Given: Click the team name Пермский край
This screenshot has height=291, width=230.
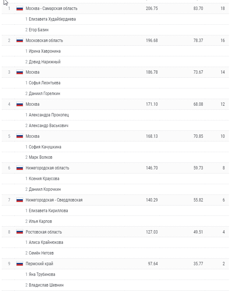Looking at the screenshot, I should [39, 264].
